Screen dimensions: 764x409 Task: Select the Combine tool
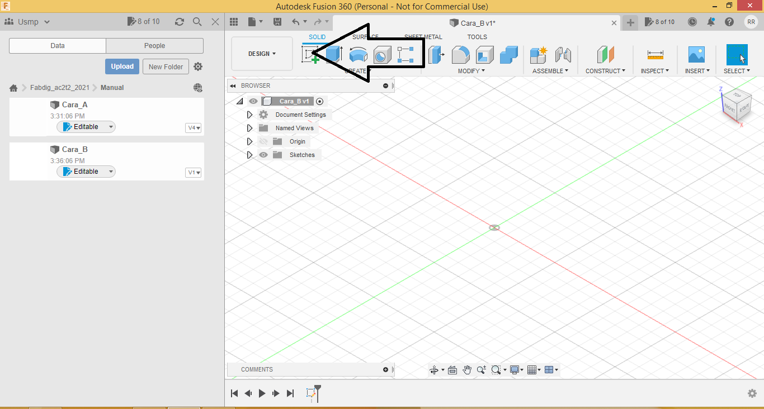[x=509, y=55]
